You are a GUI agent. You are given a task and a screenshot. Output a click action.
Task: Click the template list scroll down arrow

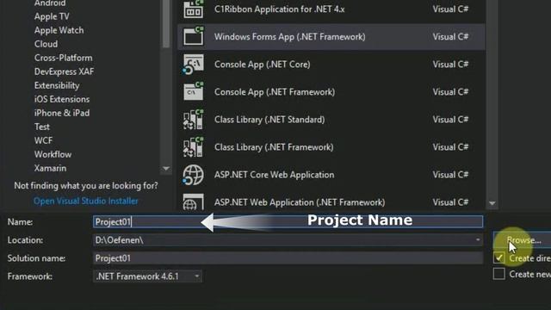[492, 203]
